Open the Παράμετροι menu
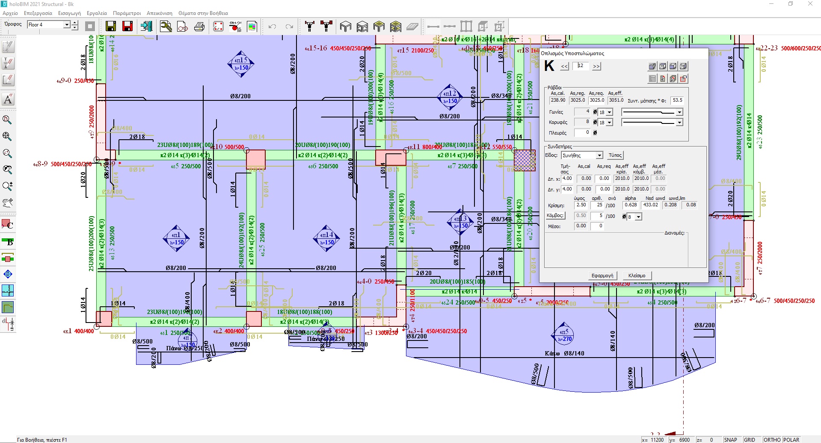This screenshot has width=821, height=443. click(127, 13)
